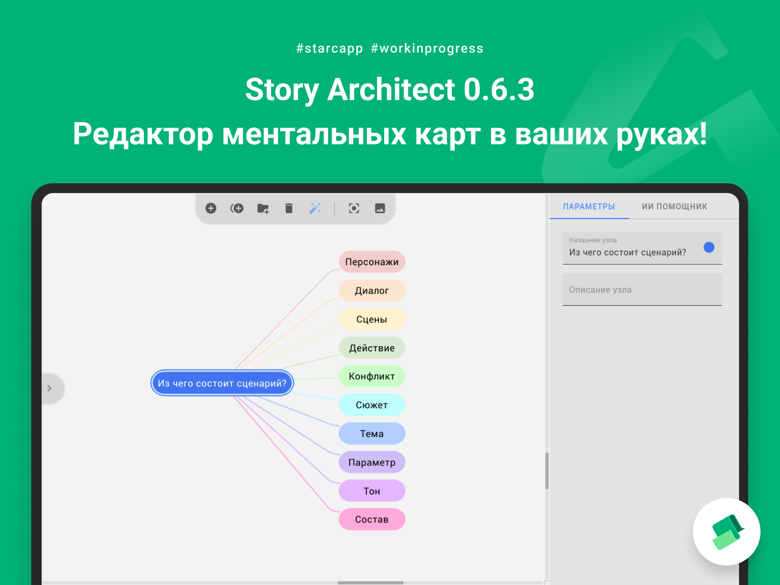Select the Действие node
Screen dimensions: 780x585
tap(372, 348)
